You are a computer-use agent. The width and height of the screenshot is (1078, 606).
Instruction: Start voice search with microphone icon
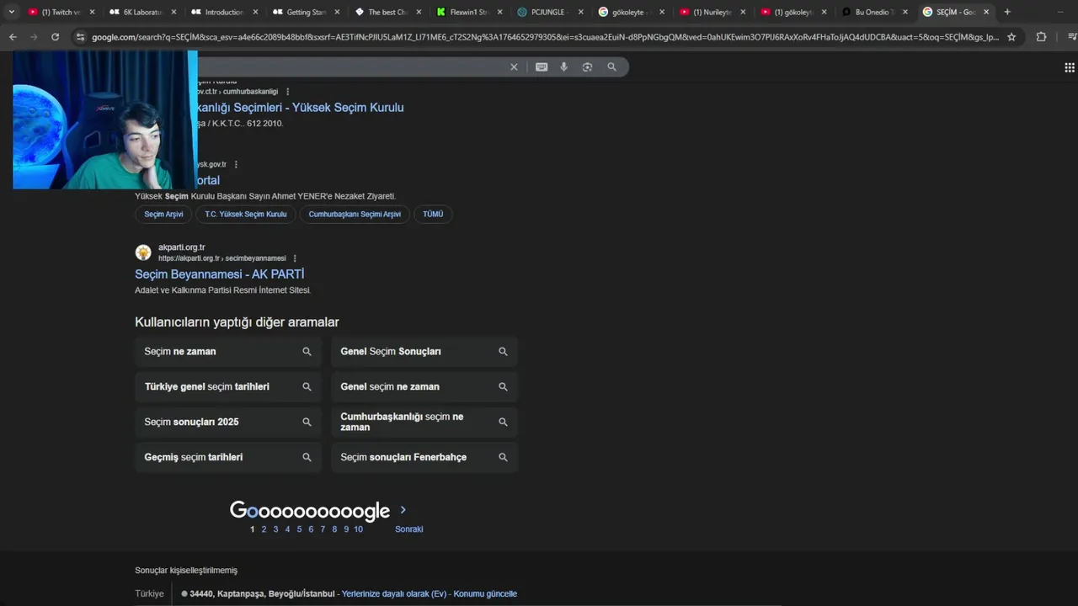pyautogui.click(x=564, y=67)
